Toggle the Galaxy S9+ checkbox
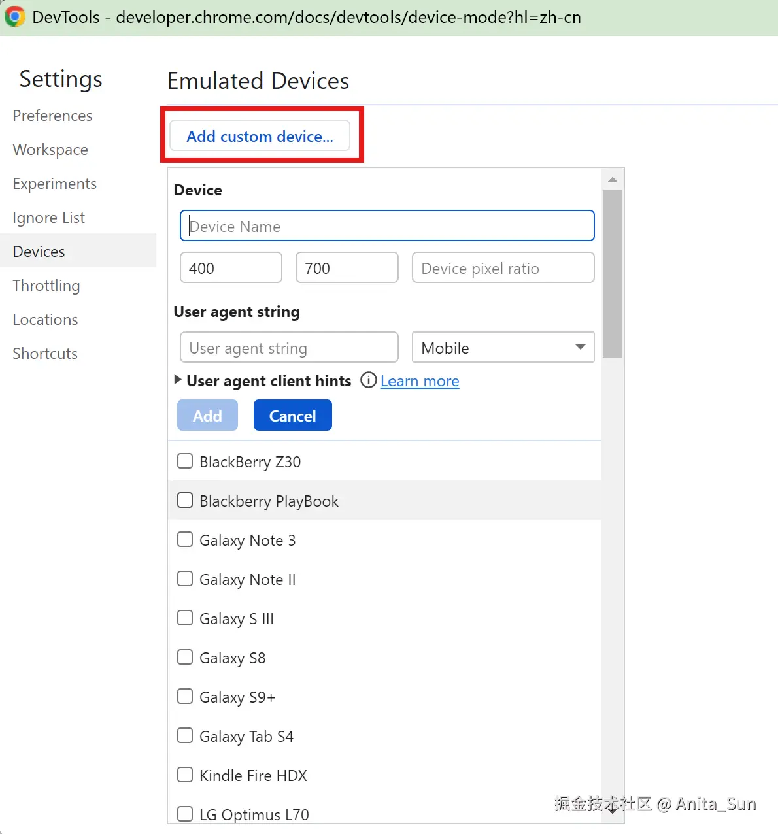778x834 pixels. 186,697
